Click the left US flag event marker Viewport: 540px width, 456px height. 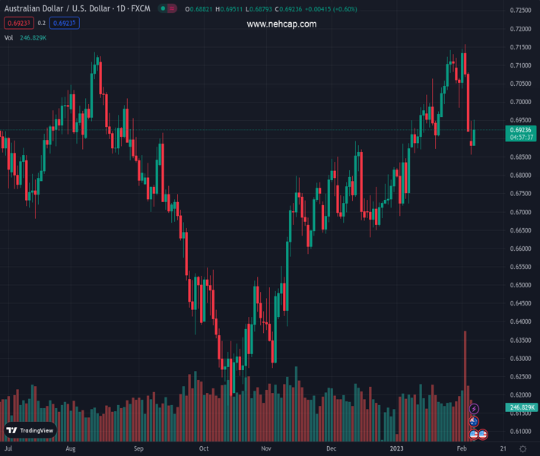pos(474,435)
